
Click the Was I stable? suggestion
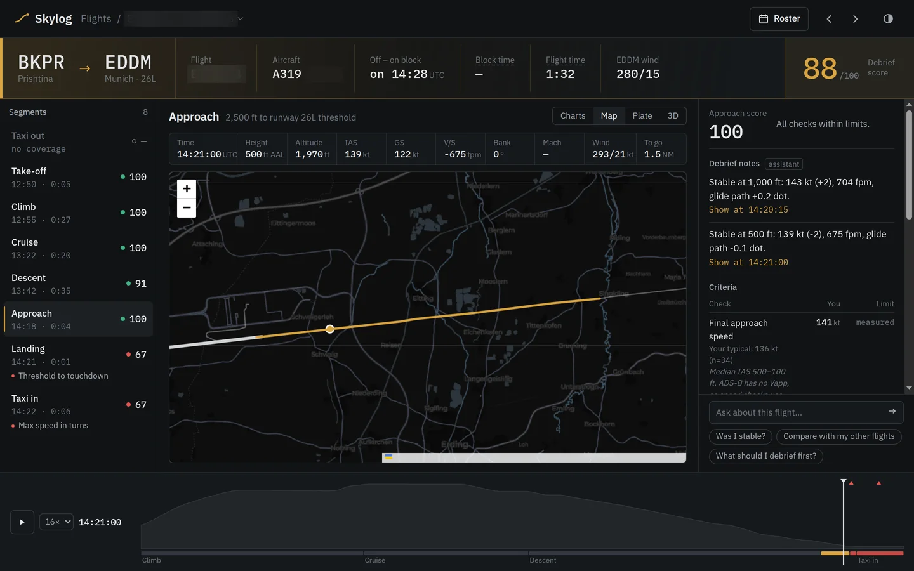[741, 436]
